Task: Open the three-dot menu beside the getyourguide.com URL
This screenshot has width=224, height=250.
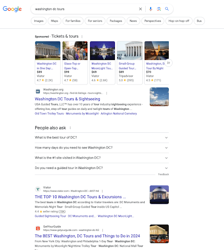Action: click(x=103, y=230)
